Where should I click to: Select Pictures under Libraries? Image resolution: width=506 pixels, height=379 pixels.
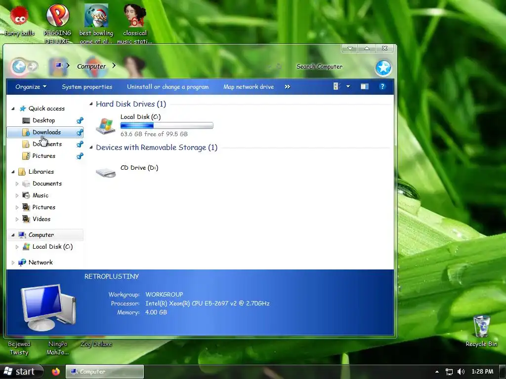43,207
